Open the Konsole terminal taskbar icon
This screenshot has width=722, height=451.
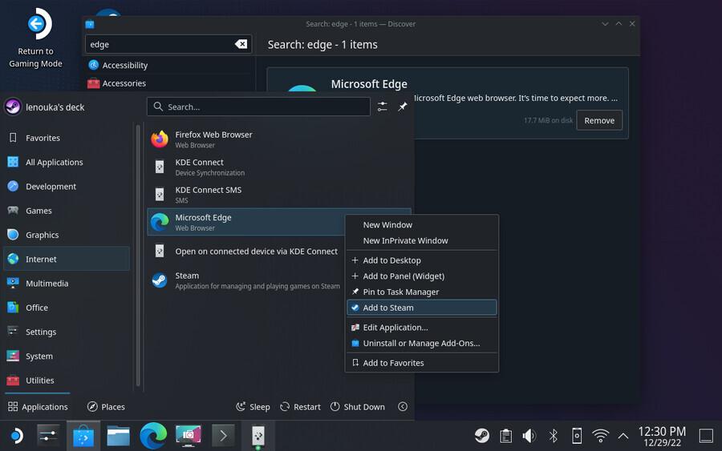(x=223, y=435)
